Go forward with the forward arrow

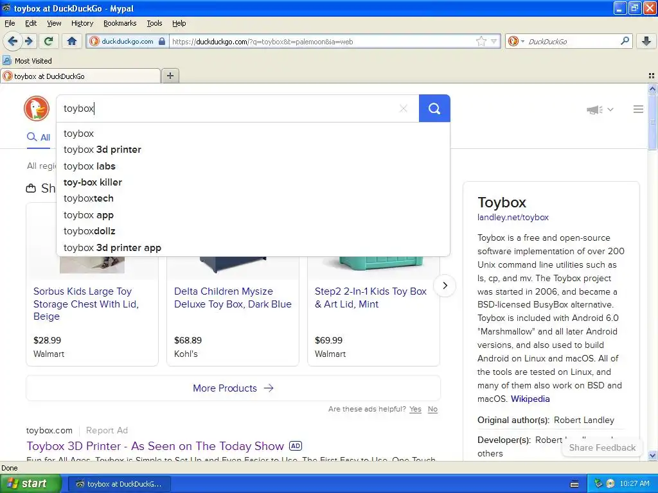pyautogui.click(x=28, y=41)
